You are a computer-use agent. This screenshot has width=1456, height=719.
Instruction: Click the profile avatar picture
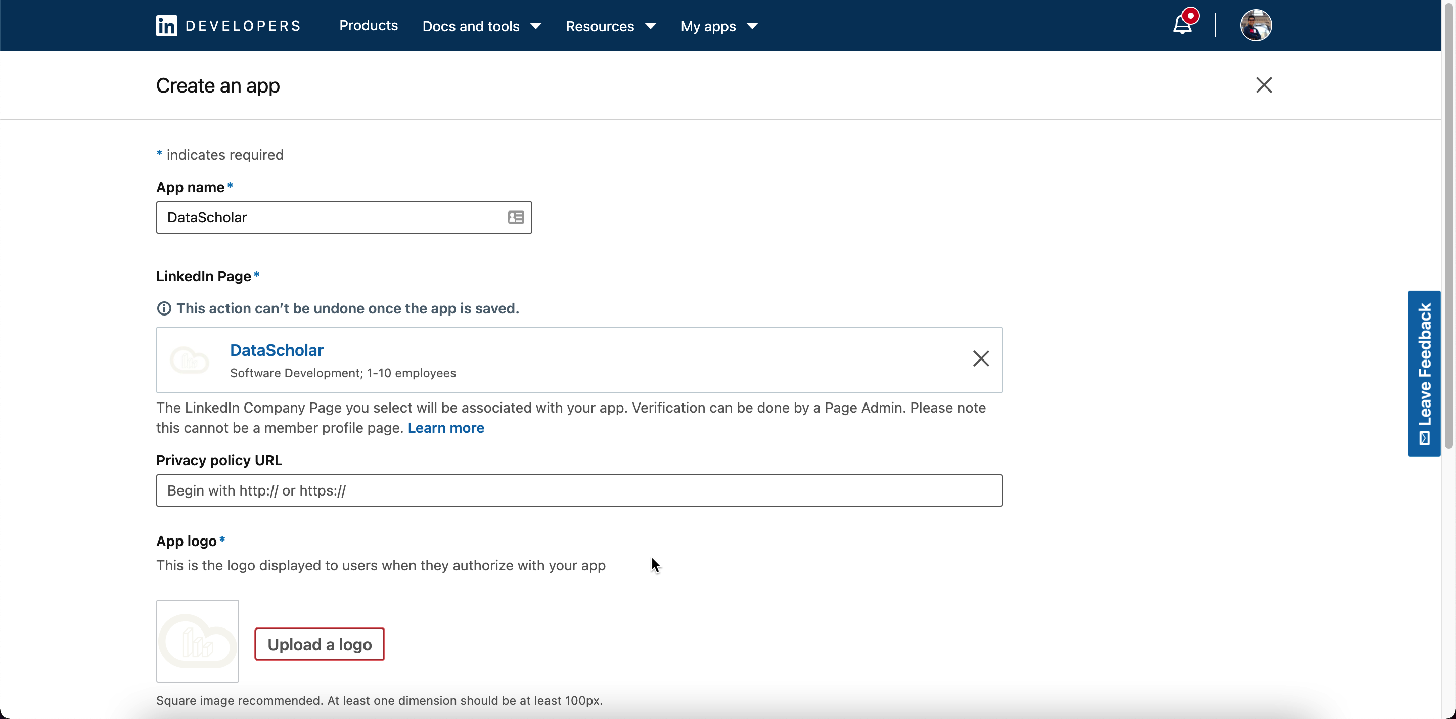(1255, 25)
